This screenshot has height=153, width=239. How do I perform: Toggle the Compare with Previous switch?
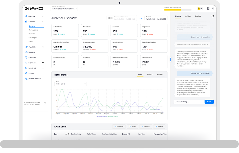pos(110,18)
